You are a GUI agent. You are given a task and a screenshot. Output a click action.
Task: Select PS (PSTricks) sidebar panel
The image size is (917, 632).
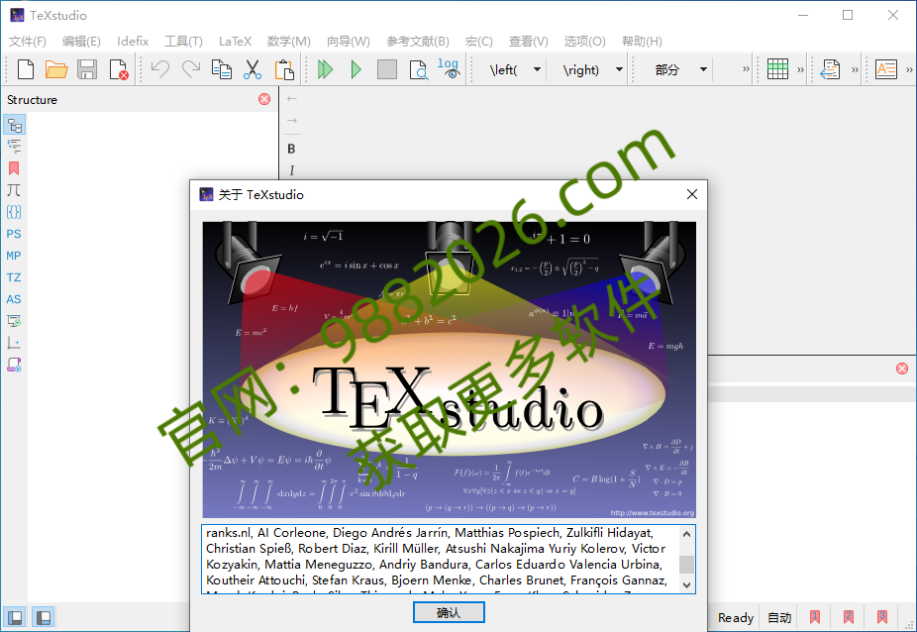(x=14, y=234)
